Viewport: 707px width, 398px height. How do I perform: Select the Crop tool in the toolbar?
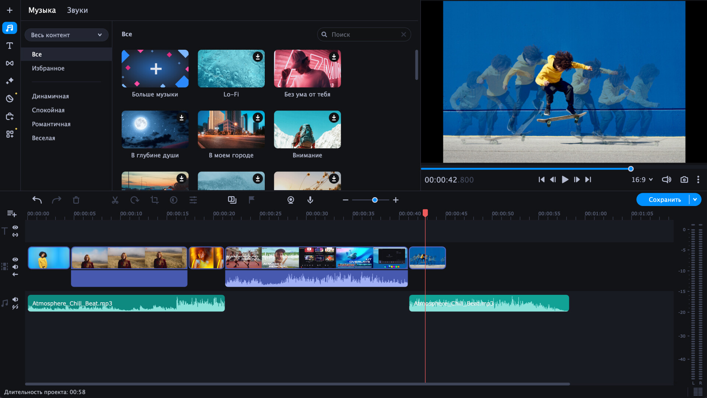155,200
